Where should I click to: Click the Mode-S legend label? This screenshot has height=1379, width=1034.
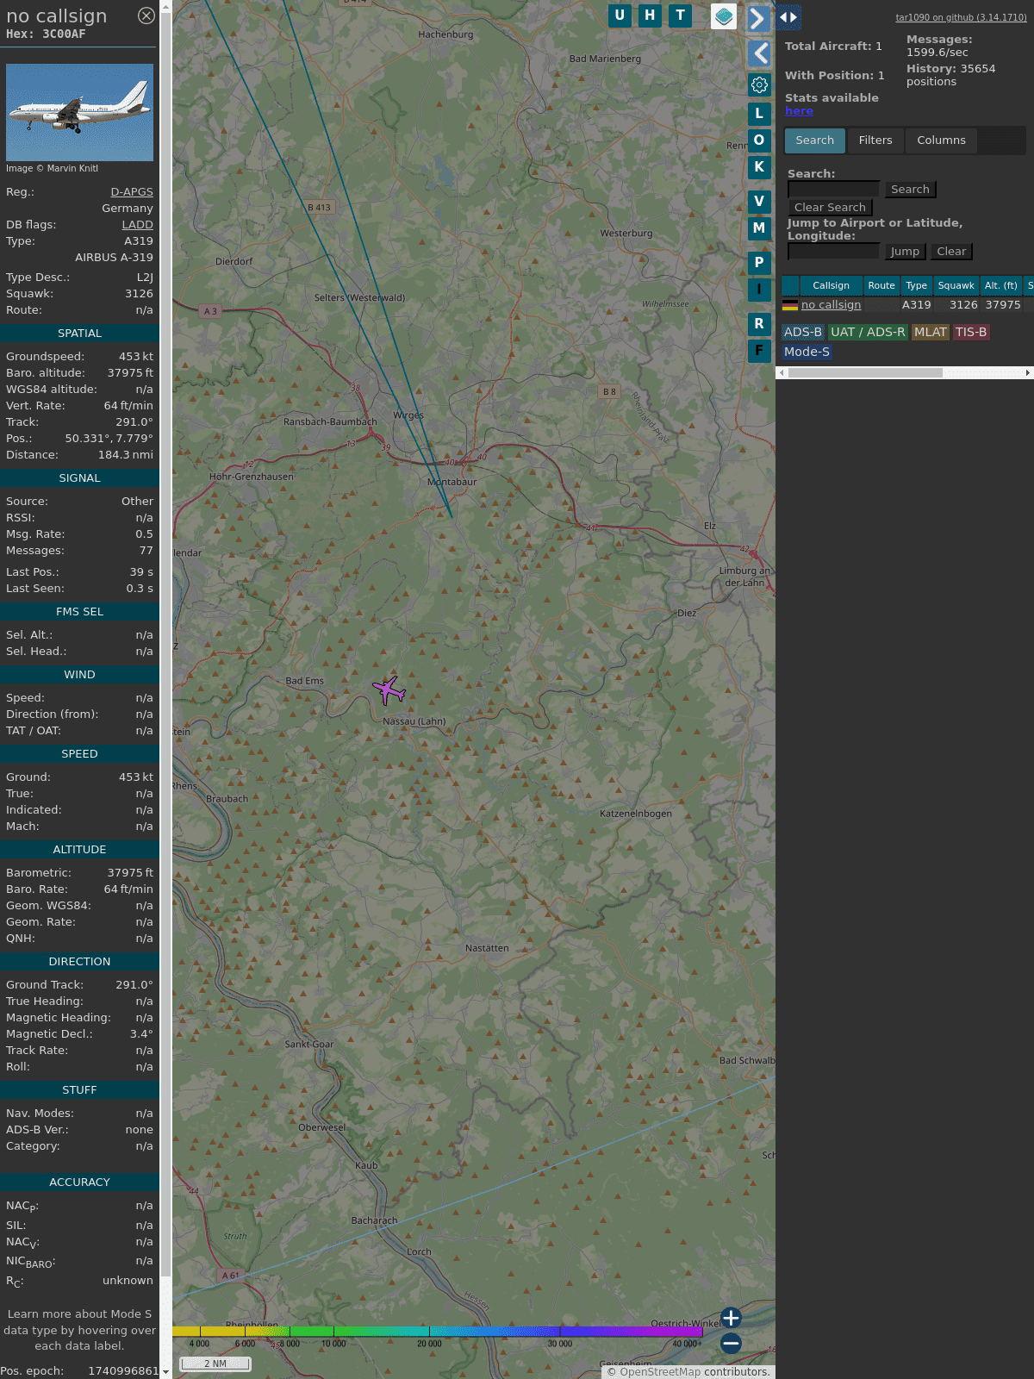[807, 353]
